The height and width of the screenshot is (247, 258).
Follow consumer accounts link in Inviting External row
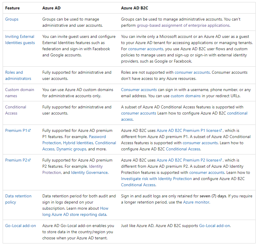145,49
